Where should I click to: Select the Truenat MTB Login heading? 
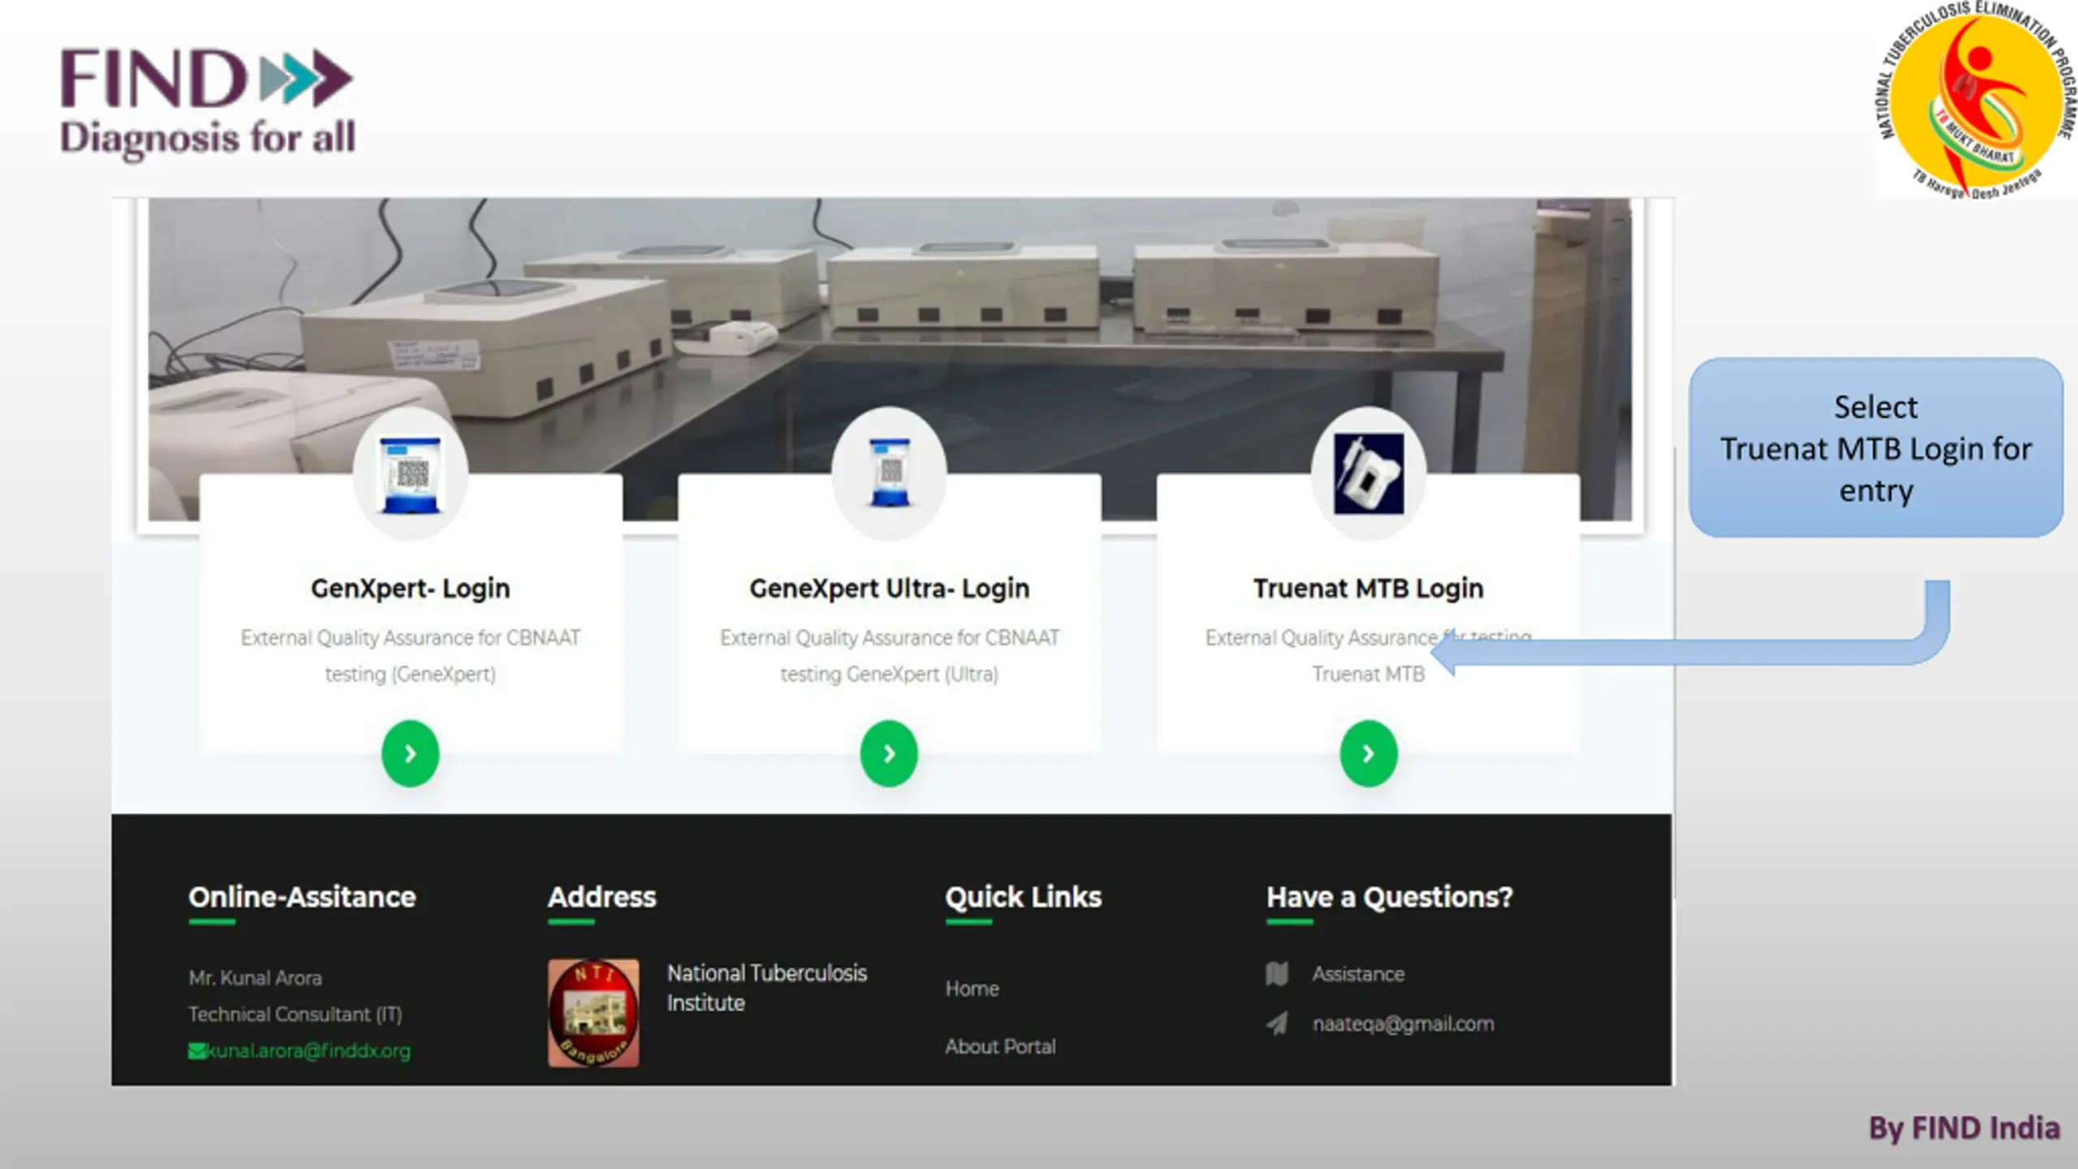[1369, 588]
